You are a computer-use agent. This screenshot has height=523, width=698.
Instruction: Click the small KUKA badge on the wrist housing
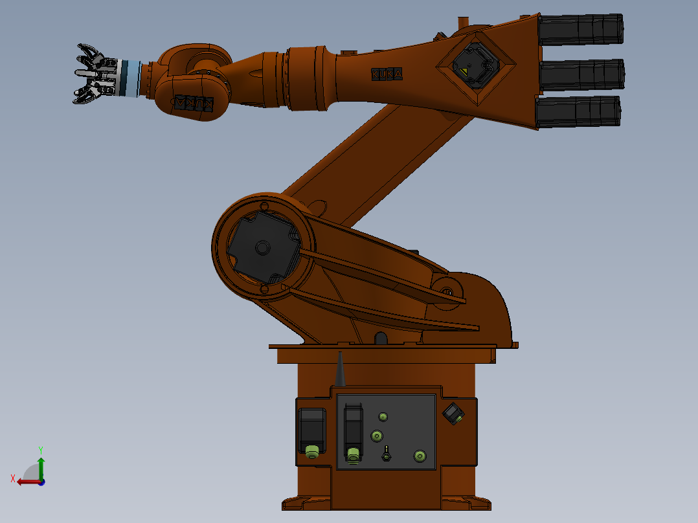click(x=193, y=104)
